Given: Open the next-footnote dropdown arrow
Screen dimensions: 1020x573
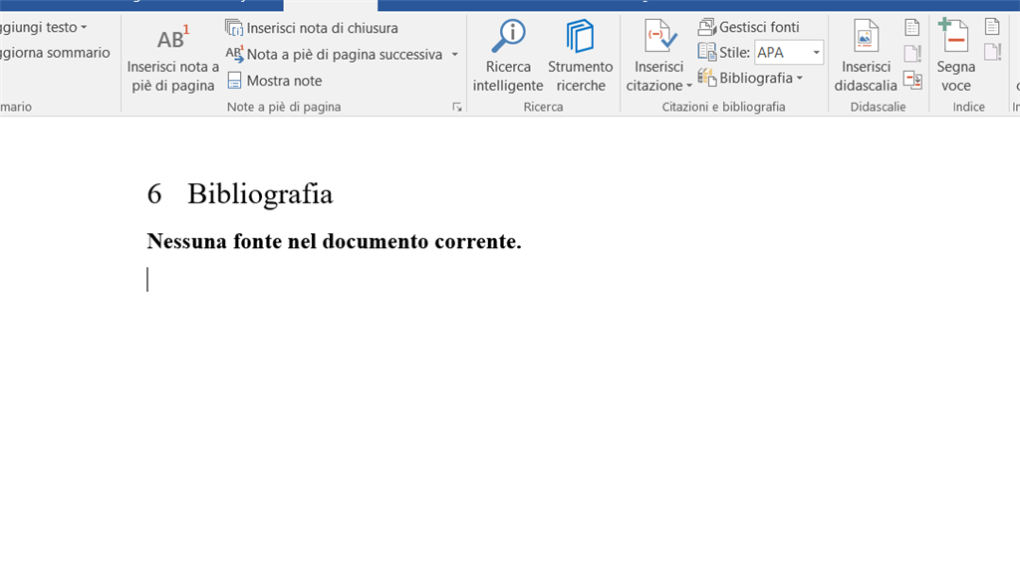Looking at the screenshot, I should [454, 54].
